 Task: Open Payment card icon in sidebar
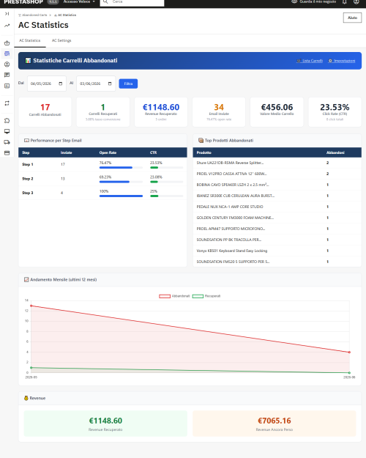coord(7,152)
